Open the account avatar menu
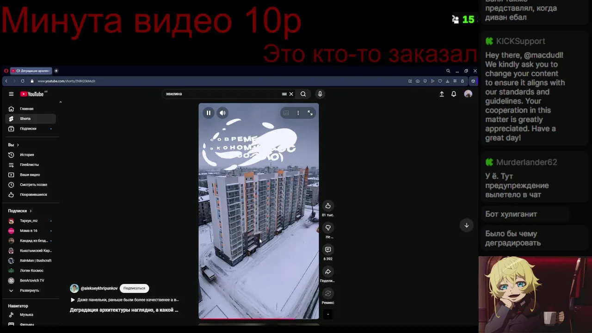 pyautogui.click(x=468, y=94)
